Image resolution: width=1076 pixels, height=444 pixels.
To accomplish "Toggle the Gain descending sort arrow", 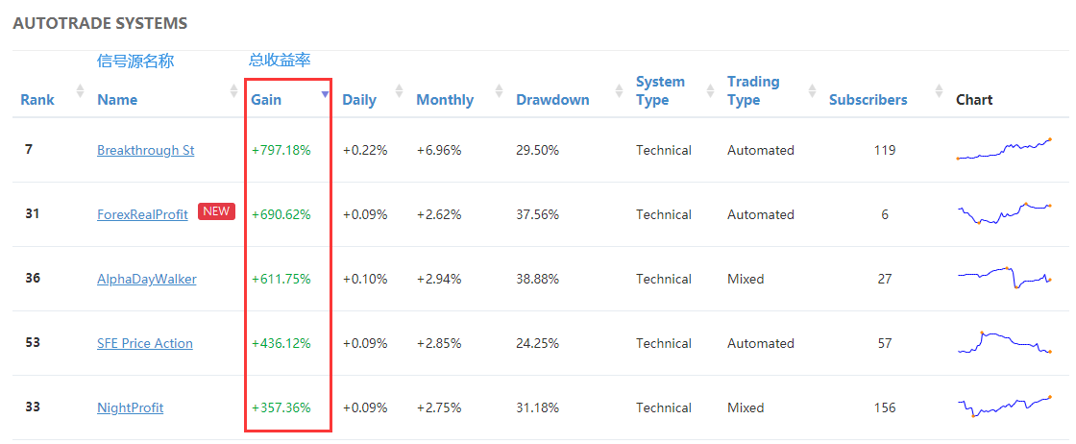I will pos(326,94).
